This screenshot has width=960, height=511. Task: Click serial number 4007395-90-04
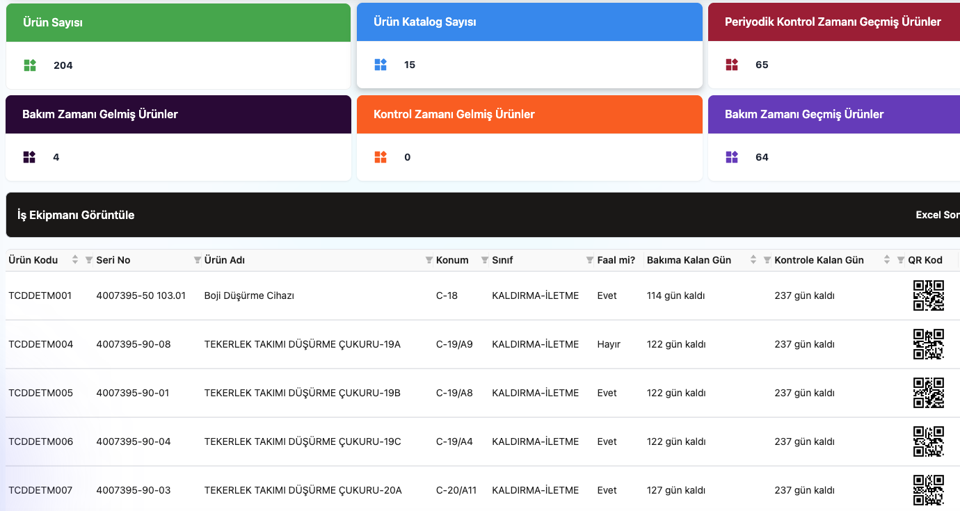click(134, 441)
